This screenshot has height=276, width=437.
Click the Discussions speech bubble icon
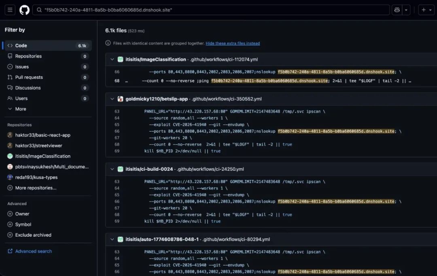pyautogui.click(x=10, y=88)
